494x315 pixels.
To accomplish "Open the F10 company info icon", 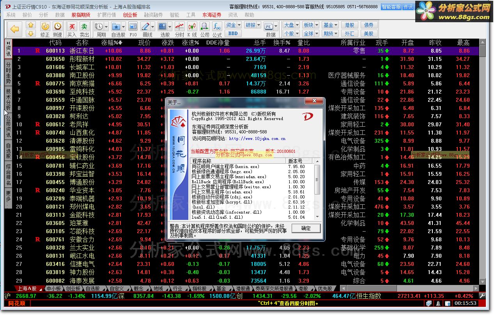I will 133,27.
